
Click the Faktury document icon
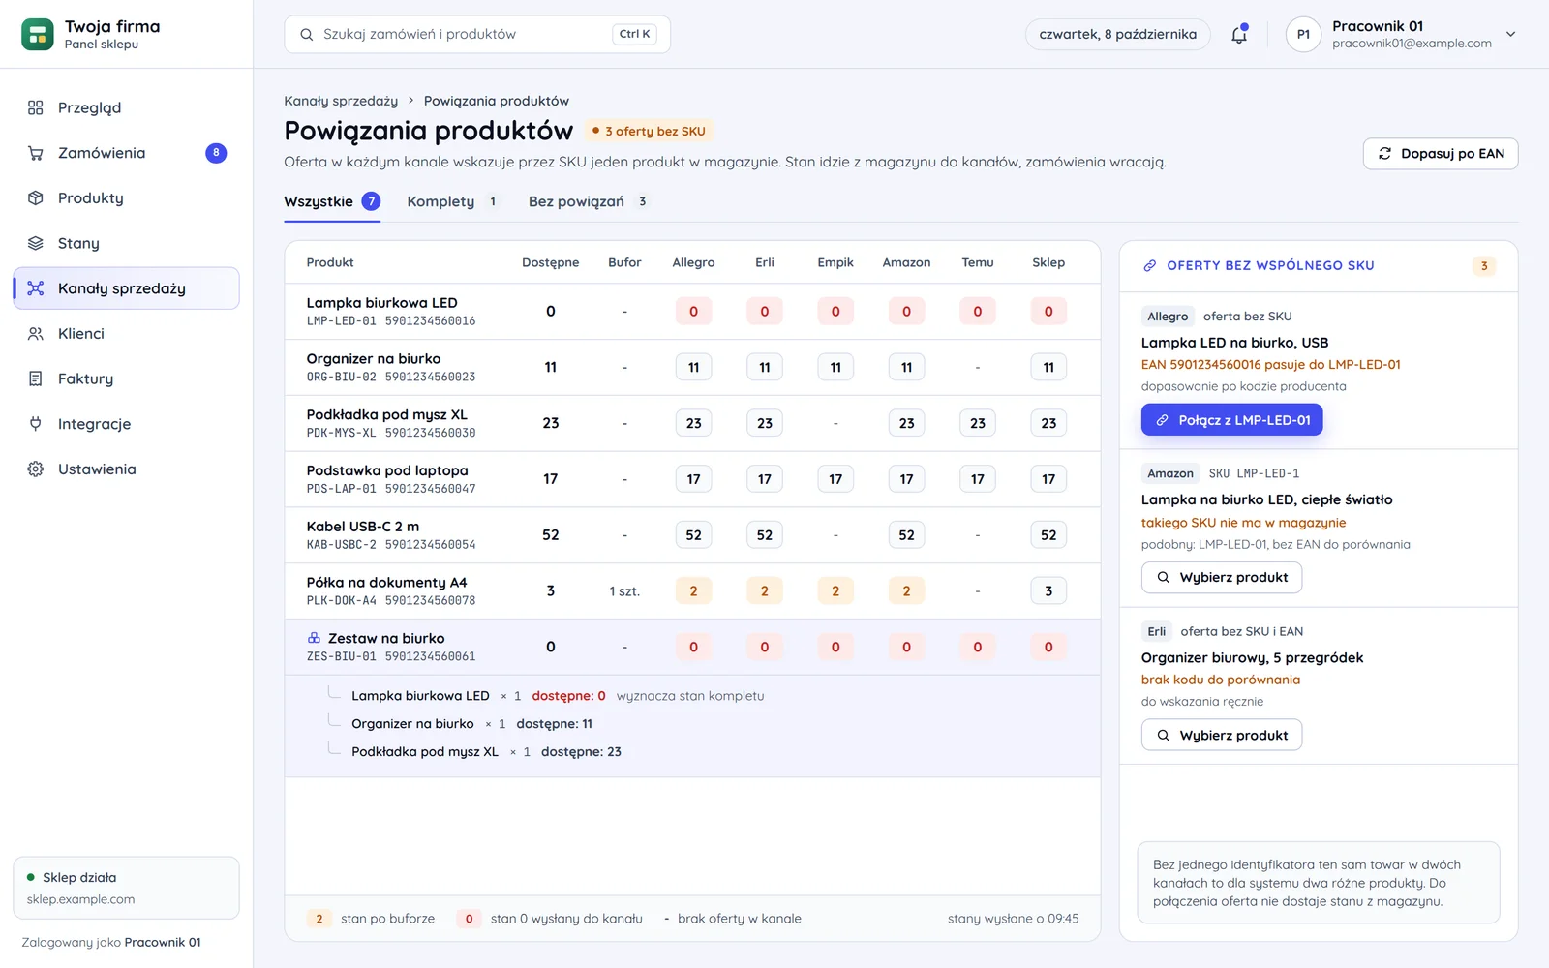[x=36, y=378]
